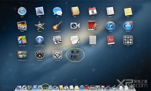Open iTunes from the Dock
This screenshot has width=151, height=91.
(82, 87)
